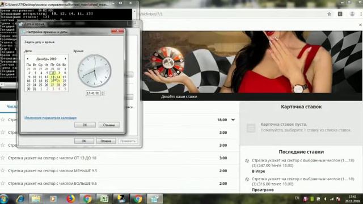Click the network signal icon in the tray
The height and width of the screenshot is (204, 363).
tap(331, 199)
